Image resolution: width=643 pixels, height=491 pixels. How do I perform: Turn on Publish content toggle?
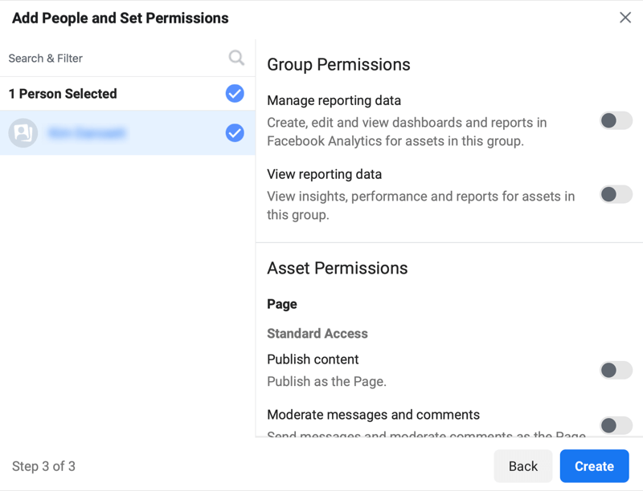click(x=616, y=371)
